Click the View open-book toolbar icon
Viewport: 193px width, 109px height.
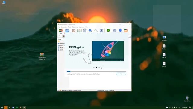coord(79,30)
